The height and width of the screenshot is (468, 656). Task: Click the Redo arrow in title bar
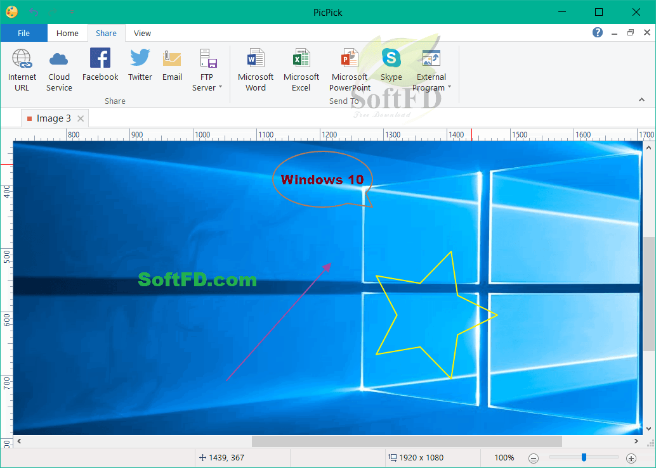[53, 12]
